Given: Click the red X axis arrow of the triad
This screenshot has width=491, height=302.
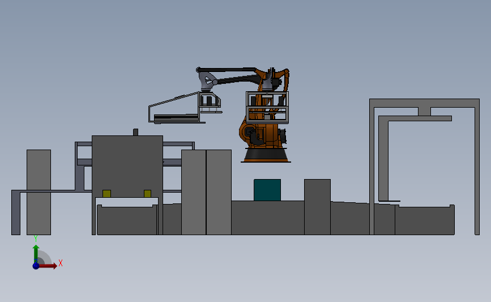Looking at the screenshot, I should (48, 266).
